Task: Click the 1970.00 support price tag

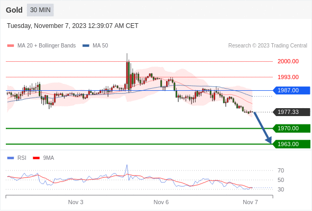Action: 291,128
